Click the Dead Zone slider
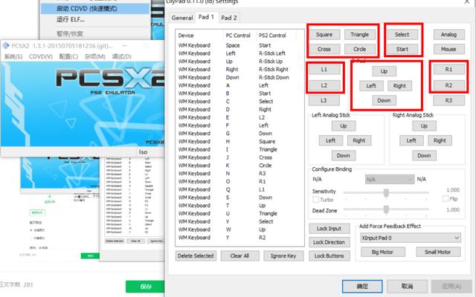The height and width of the screenshot is (297, 476). click(x=386, y=210)
